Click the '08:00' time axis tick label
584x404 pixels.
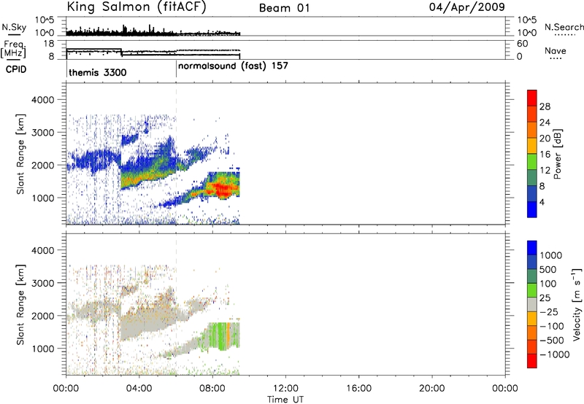212,389
